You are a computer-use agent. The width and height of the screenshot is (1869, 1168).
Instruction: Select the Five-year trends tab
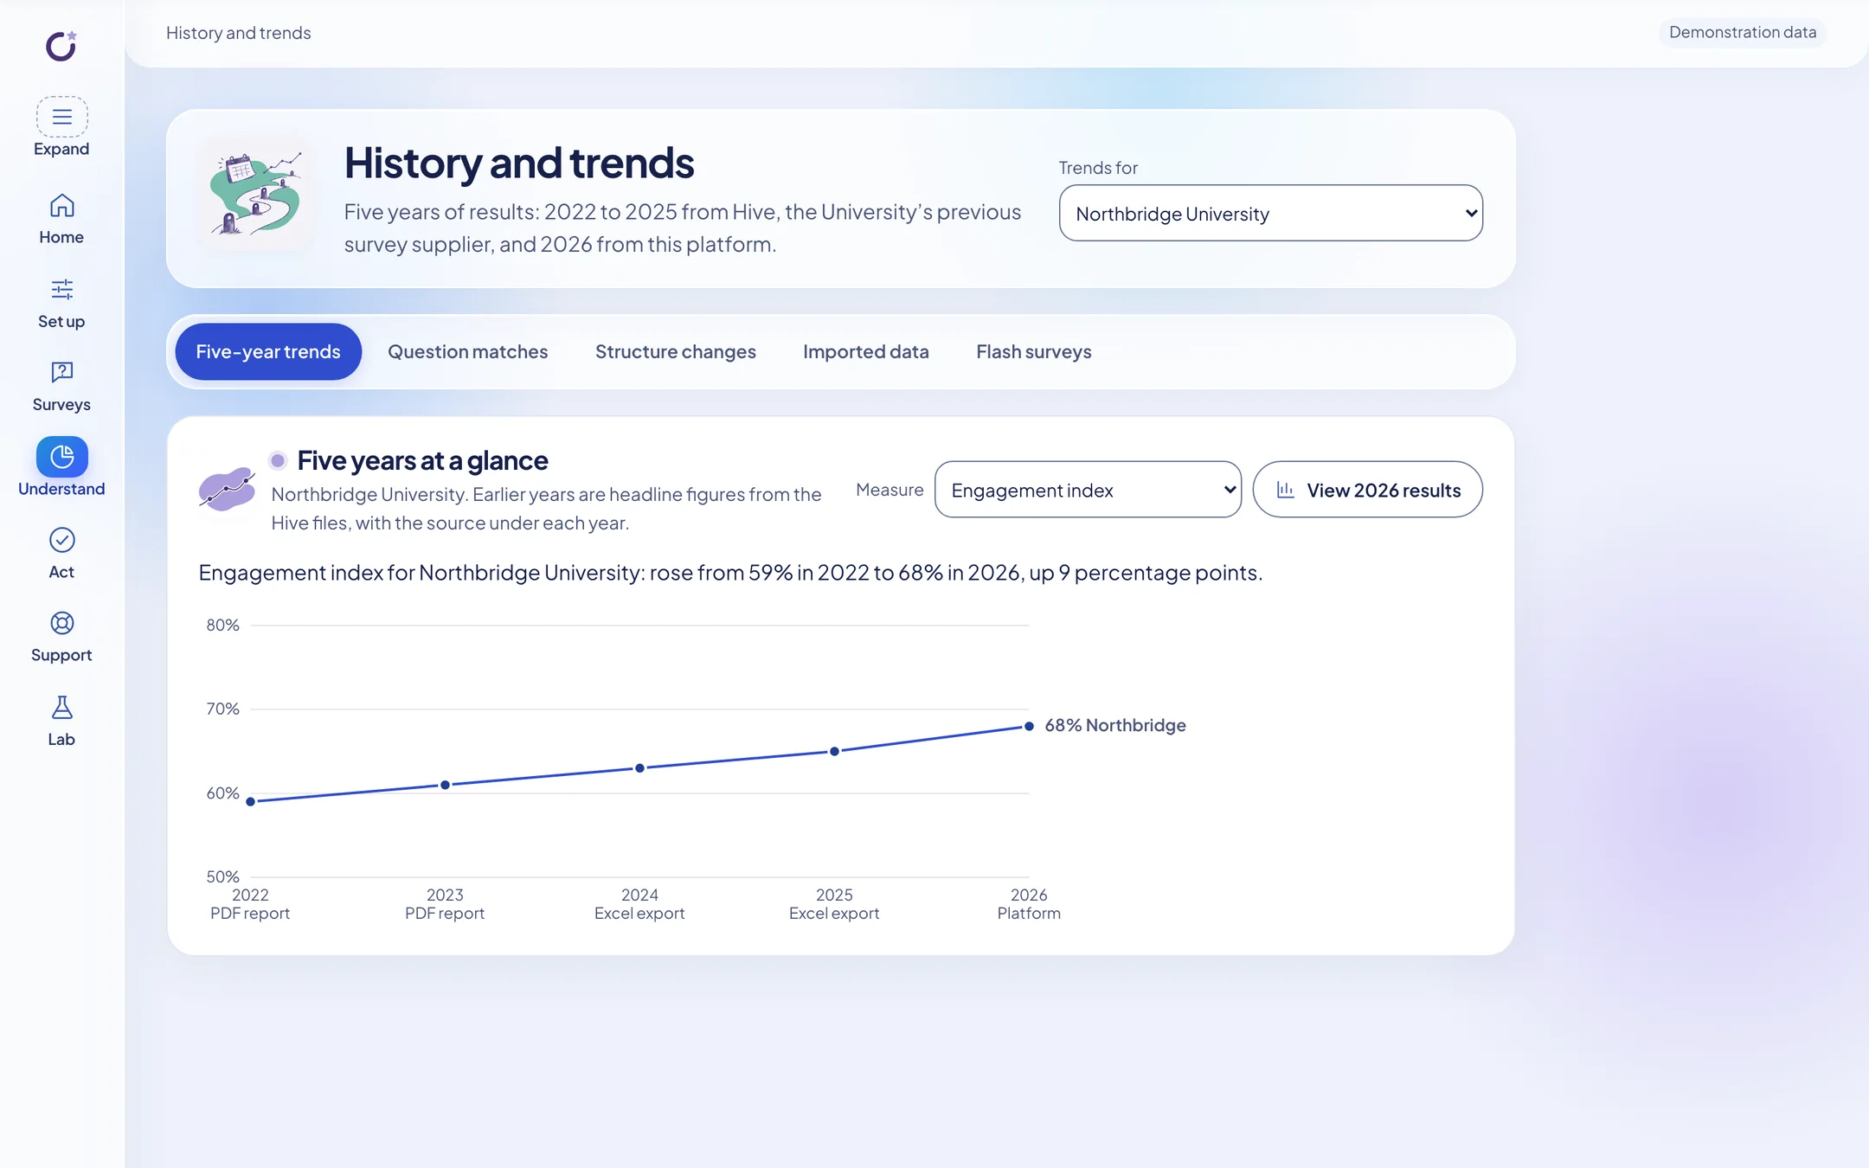[268, 352]
